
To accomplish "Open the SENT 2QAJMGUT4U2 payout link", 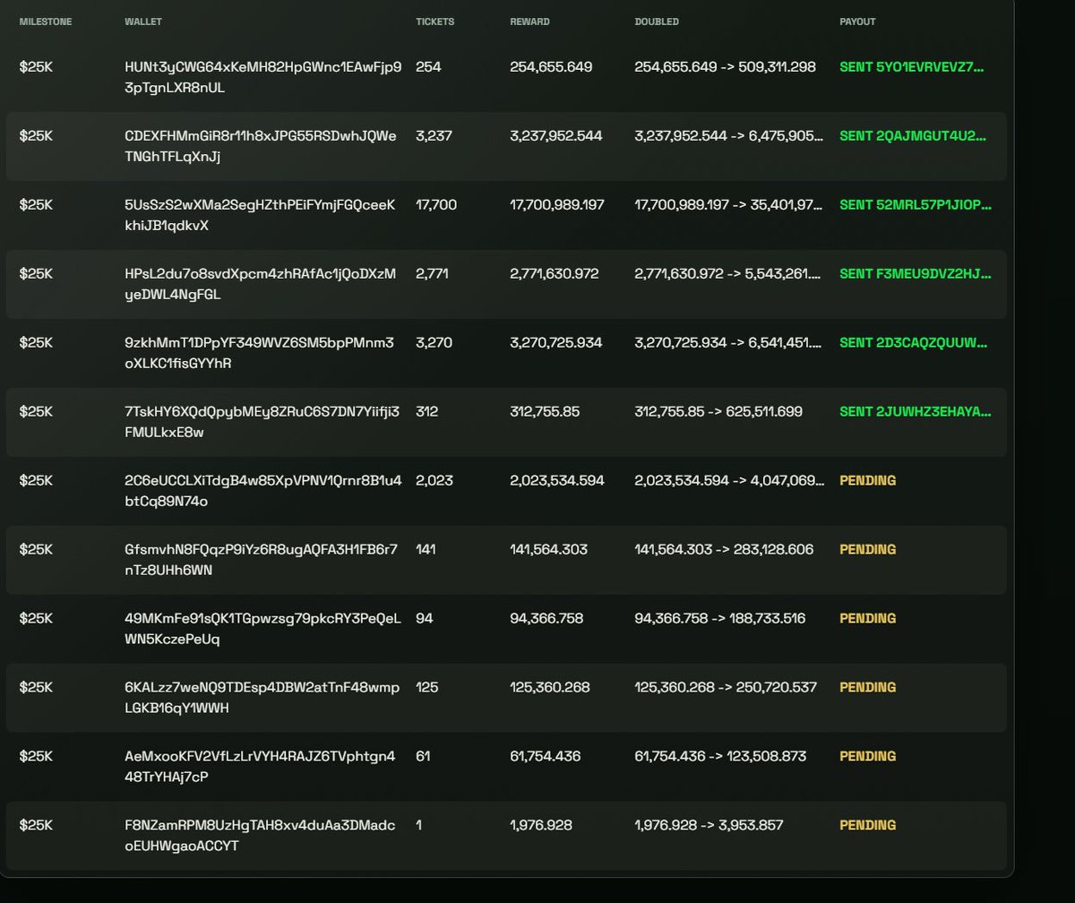I will 914,136.
